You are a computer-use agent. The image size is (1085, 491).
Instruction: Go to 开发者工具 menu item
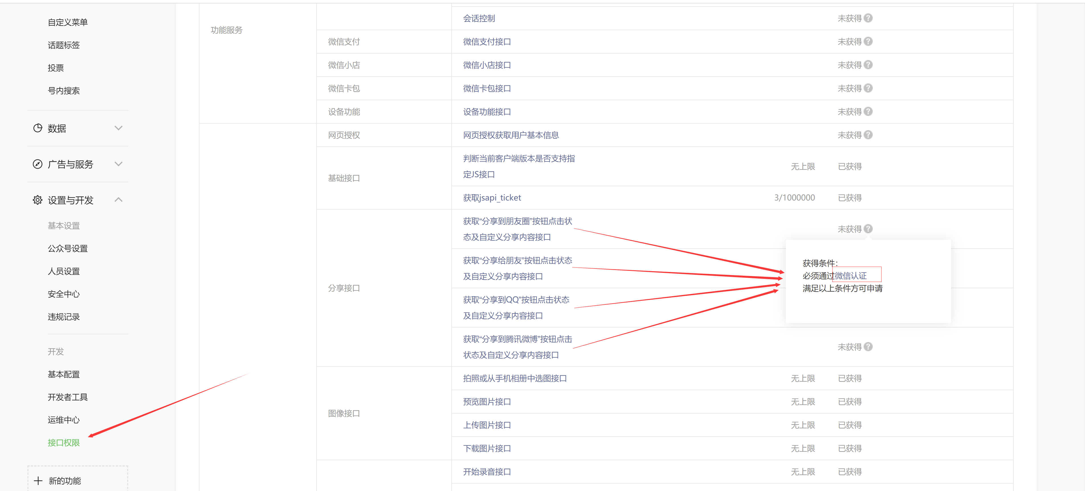(x=68, y=397)
